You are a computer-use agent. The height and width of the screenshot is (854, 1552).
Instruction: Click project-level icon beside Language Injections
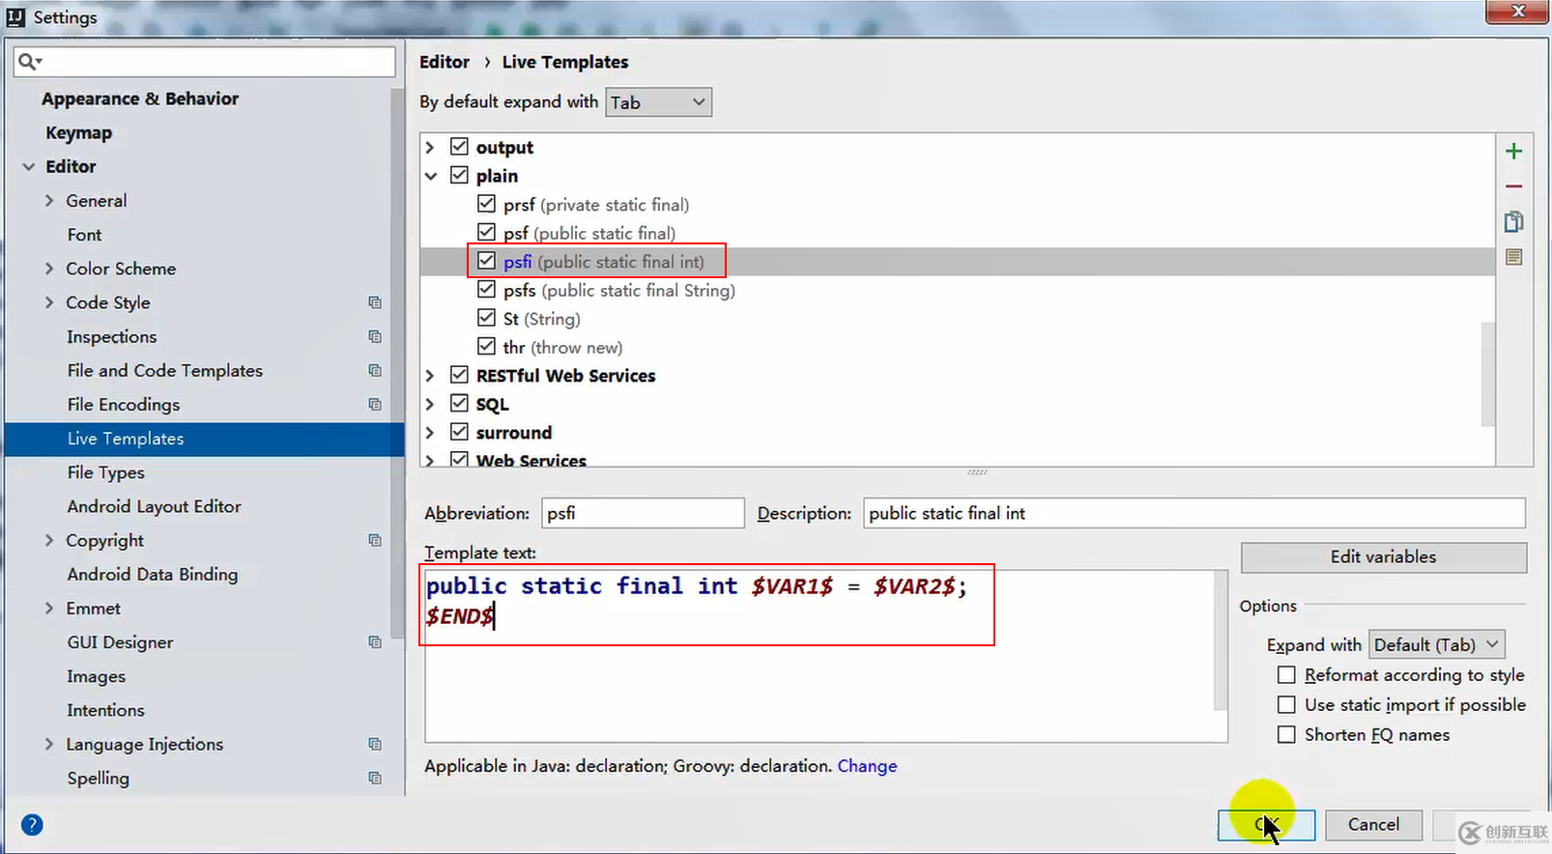(x=375, y=744)
